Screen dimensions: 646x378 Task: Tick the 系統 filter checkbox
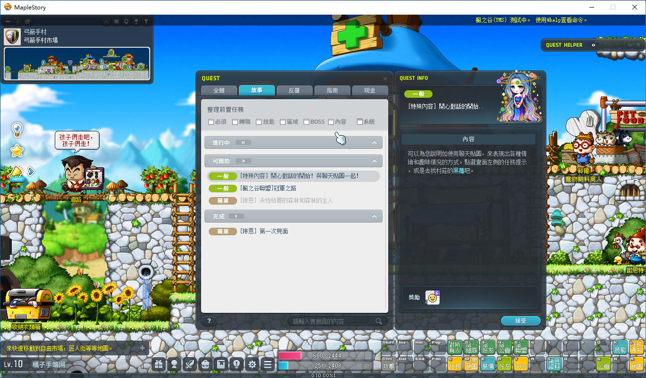click(360, 122)
